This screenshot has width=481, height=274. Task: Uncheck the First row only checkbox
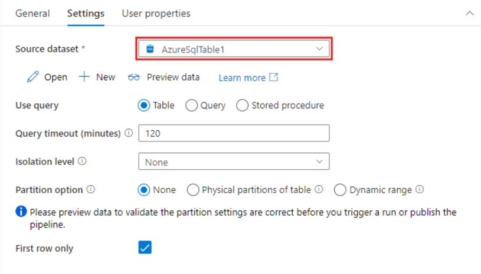(145, 247)
